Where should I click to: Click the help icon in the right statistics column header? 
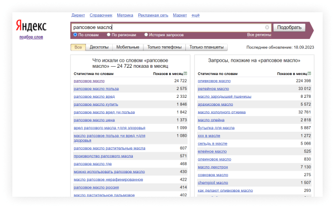[x=309, y=73]
